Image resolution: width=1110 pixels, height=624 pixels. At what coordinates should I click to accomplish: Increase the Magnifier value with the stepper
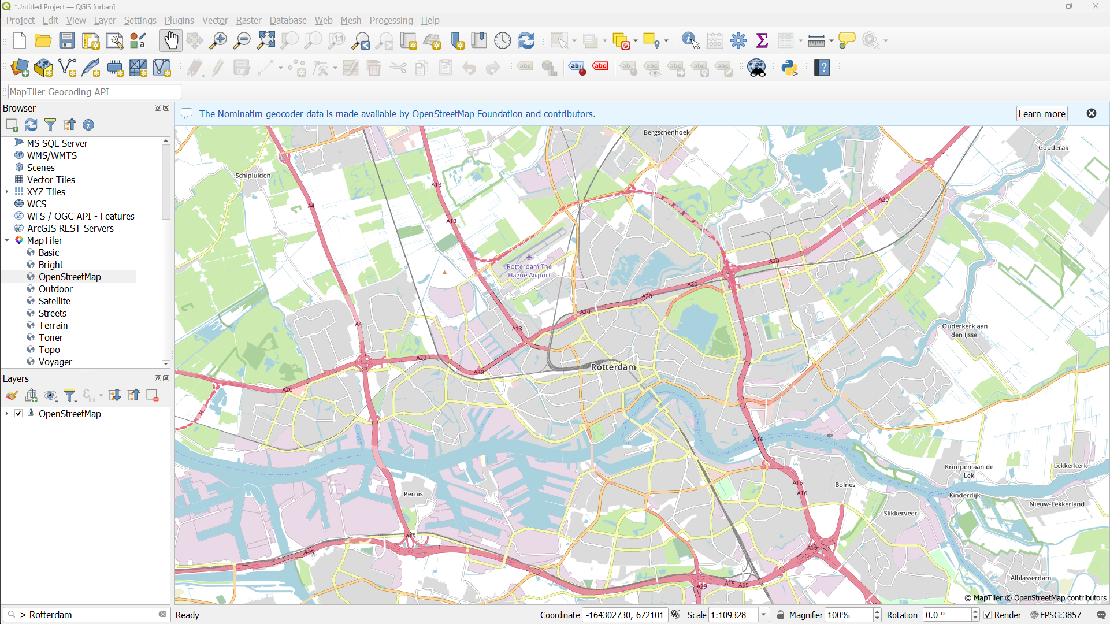coord(877,611)
